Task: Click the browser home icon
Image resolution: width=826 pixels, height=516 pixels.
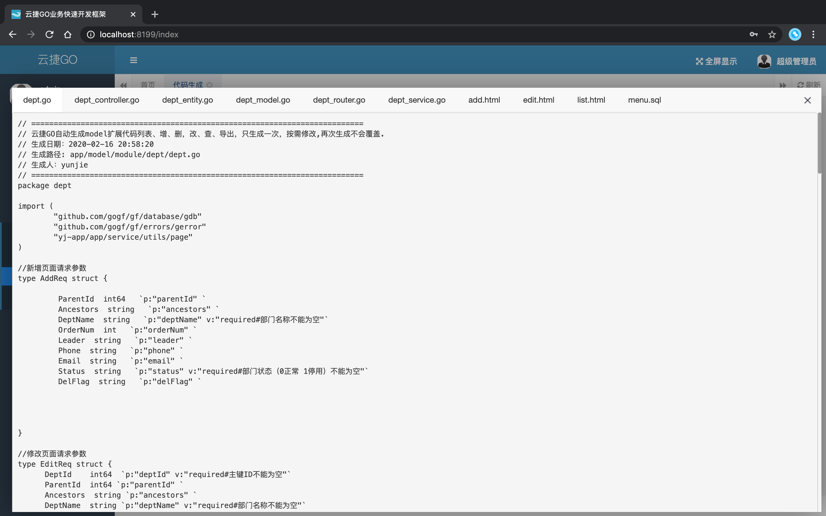Action: (x=68, y=34)
